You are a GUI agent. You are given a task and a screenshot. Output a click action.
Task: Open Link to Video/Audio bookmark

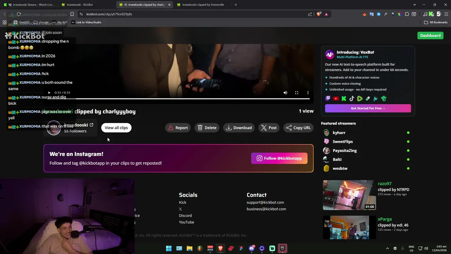click(x=86, y=22)
